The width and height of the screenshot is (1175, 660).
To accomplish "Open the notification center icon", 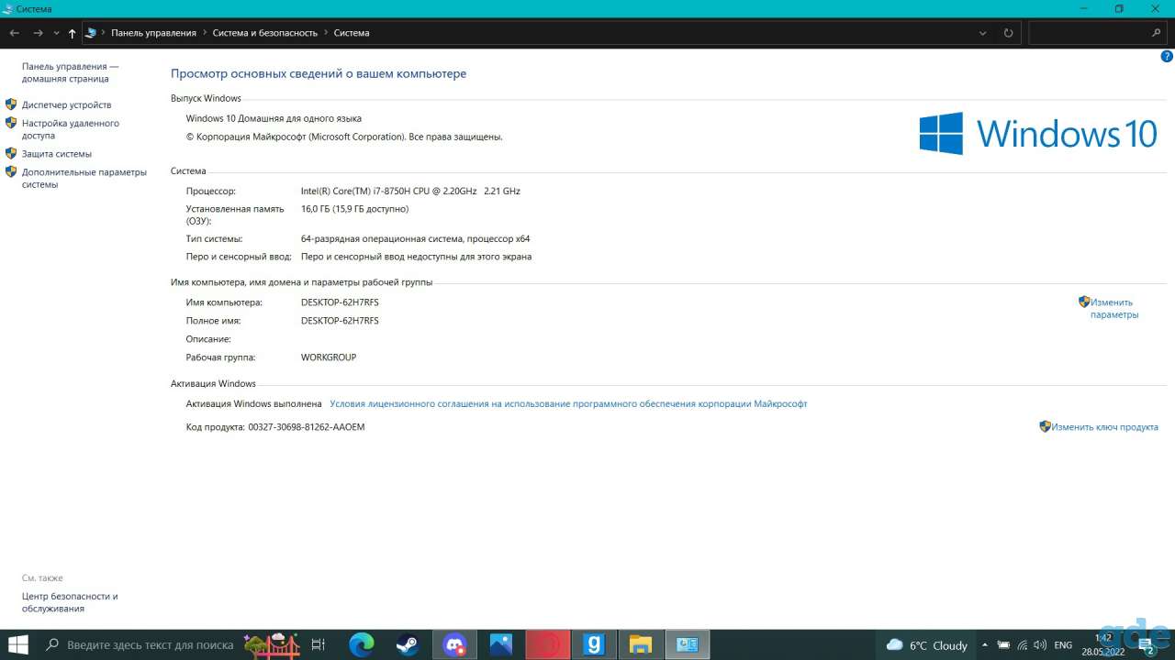I will [1146, 645].
